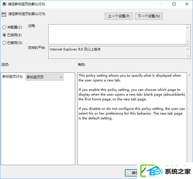Click the help panel scroll up arrow

click(x=190, y=75)
